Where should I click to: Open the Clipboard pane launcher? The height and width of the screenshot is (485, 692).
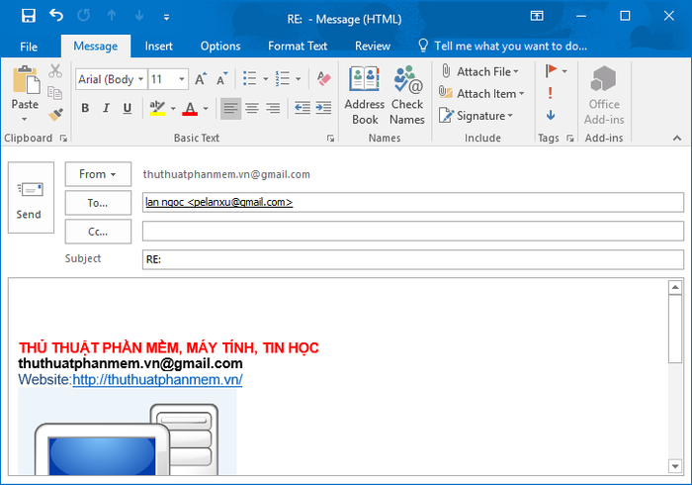(x=63, y=139)
